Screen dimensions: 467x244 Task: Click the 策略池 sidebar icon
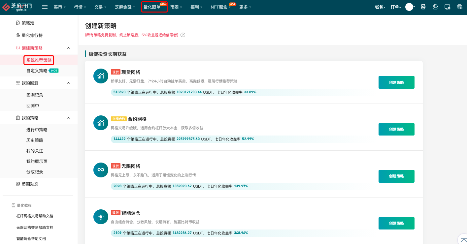(x=18, y=23)
